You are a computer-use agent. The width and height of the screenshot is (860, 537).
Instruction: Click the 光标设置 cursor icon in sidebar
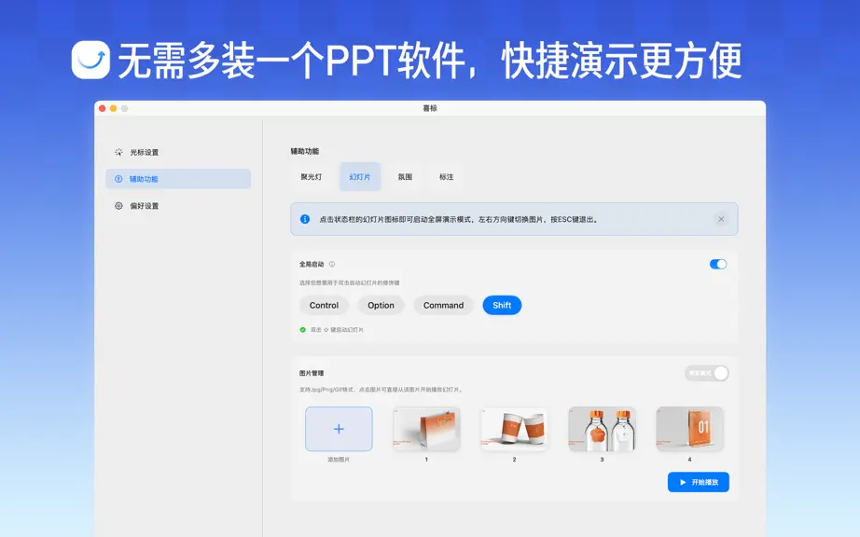click(x=118, y=152)
